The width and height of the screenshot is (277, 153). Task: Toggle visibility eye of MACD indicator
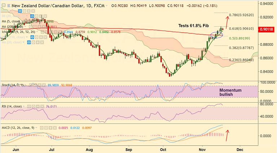pos(42,128)
